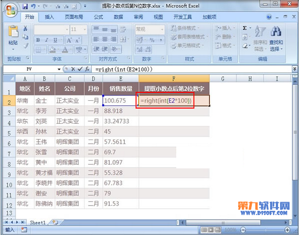Viewport: 299px width, 235px height.
Task: Cancel formula entry with X icon
Action: point(73,69)
